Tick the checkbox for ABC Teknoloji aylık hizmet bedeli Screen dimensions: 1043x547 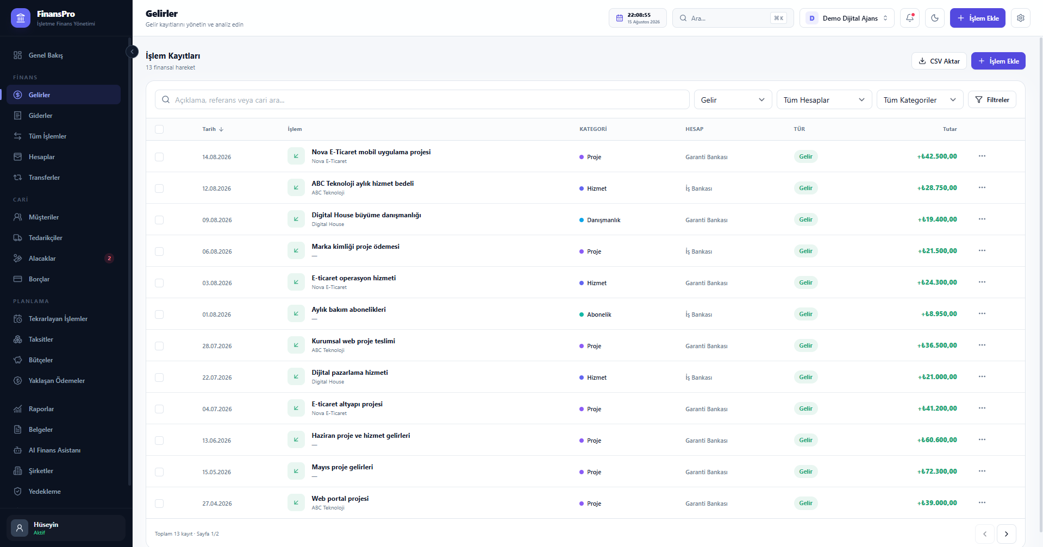pos(159,188)
